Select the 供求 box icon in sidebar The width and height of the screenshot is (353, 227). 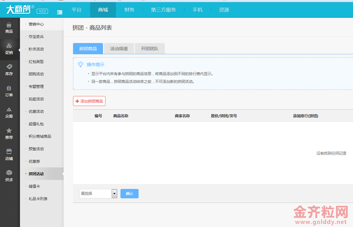[x=9, y=176]
